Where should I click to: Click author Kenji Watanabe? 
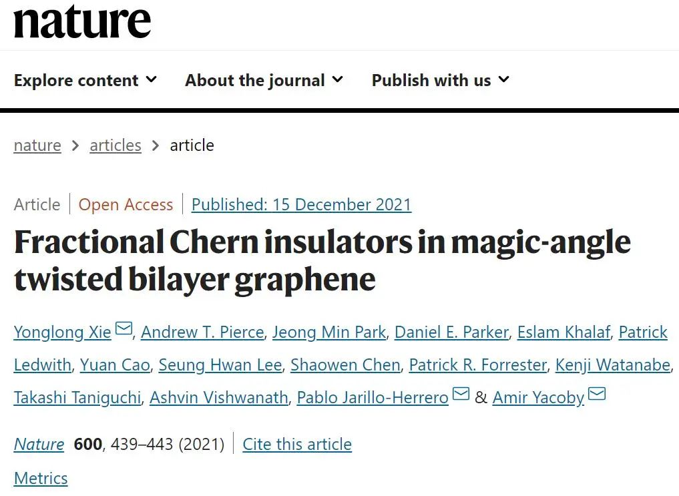[x=613, y=365]
